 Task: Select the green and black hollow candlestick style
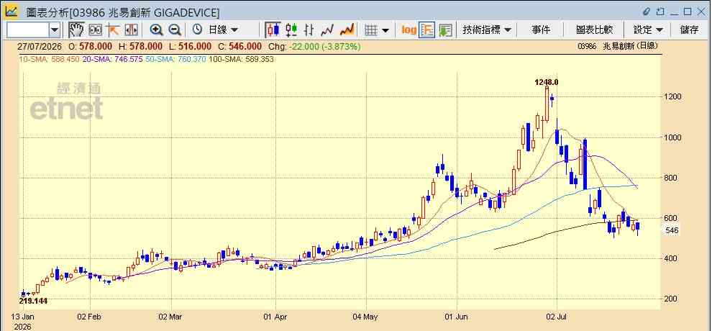coord(291,30)
